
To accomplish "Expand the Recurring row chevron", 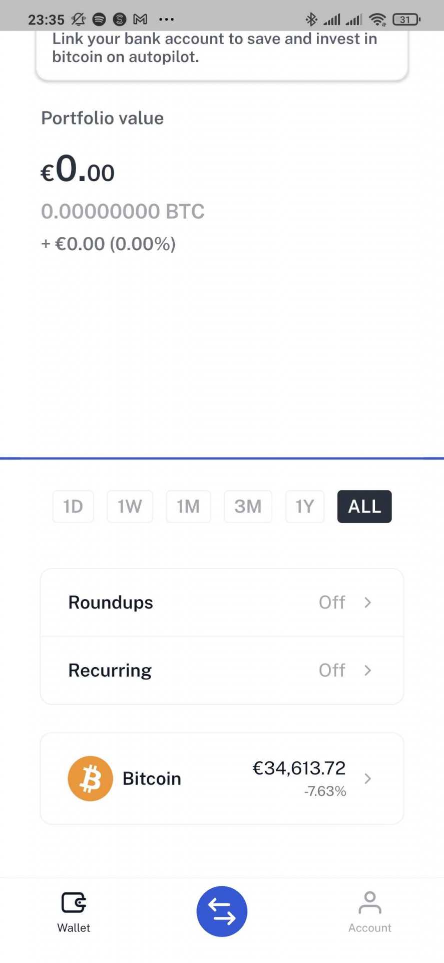I will [x=368, y=671].
